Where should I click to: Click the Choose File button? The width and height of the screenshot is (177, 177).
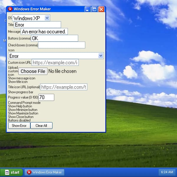[x=33, y=71]
